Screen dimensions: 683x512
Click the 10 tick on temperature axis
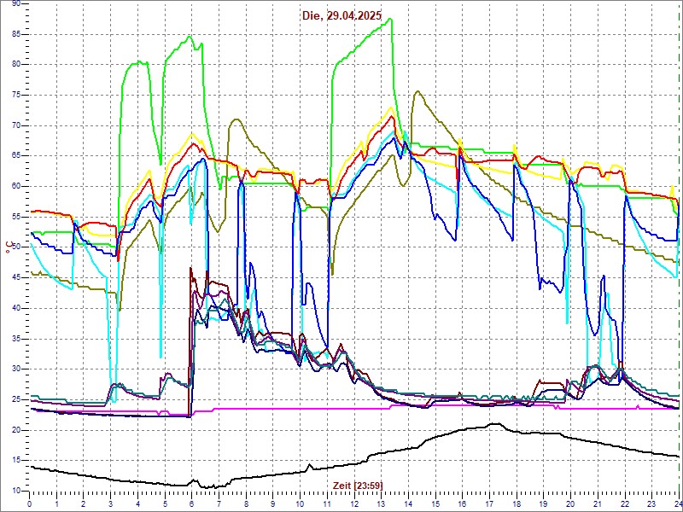coord(16,491)
